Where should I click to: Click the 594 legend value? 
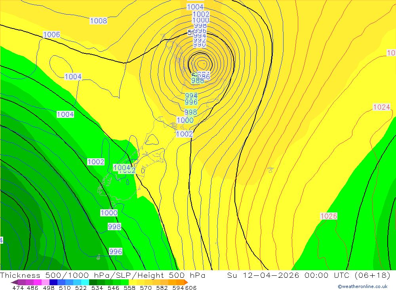(x=178, y=288)
